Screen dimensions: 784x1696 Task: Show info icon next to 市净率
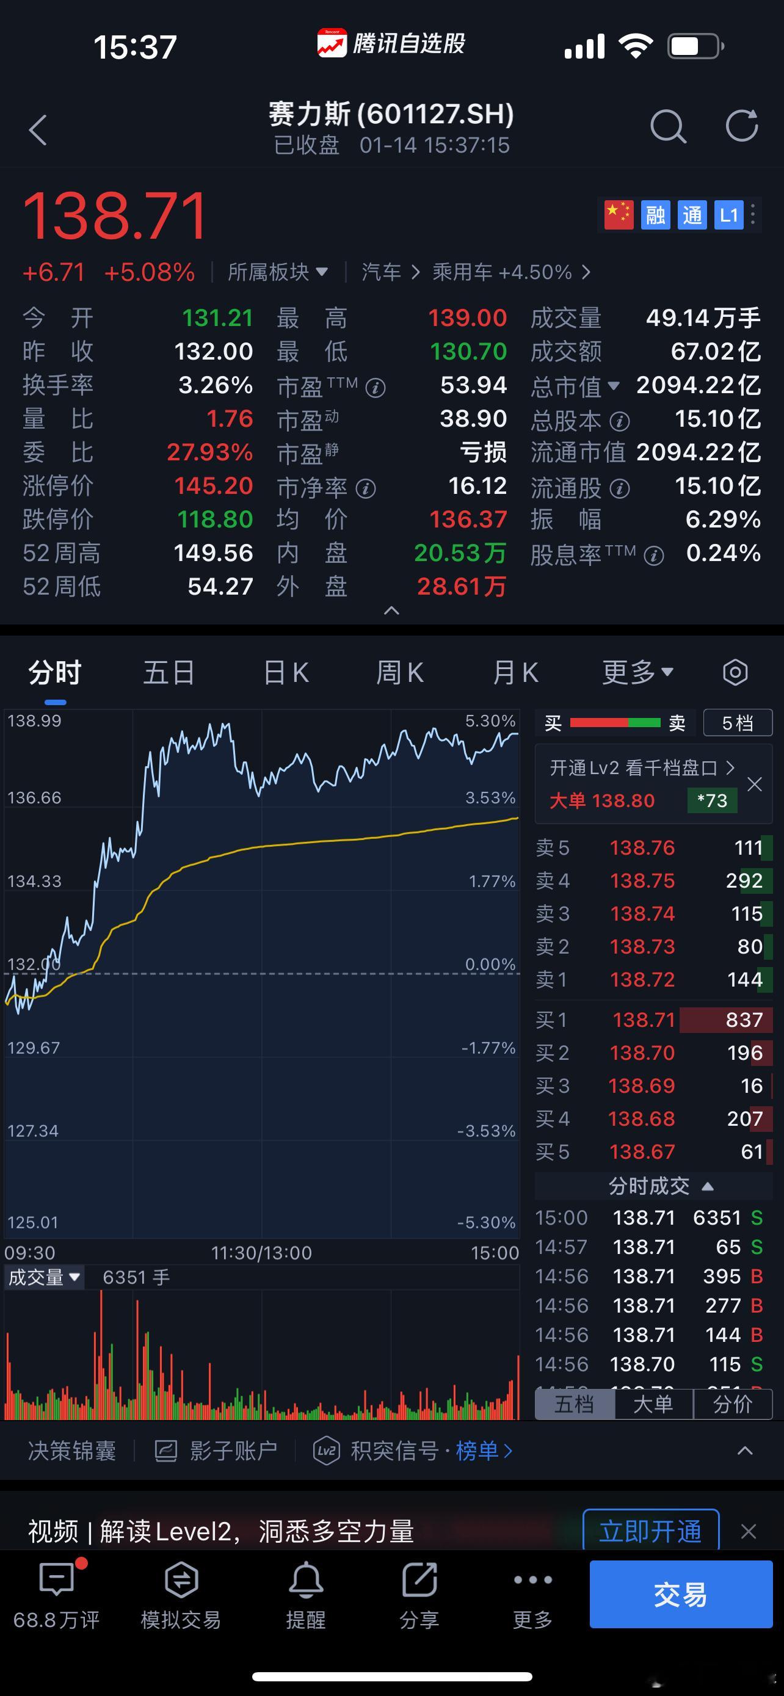365,488
